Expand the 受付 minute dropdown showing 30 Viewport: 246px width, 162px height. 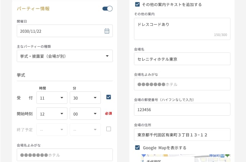85,98
